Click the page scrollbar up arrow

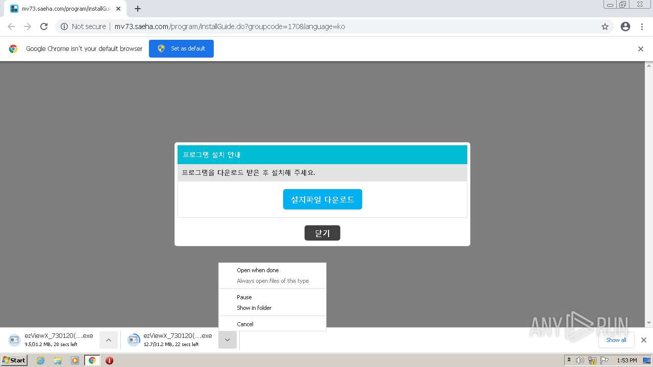(649, 65)
